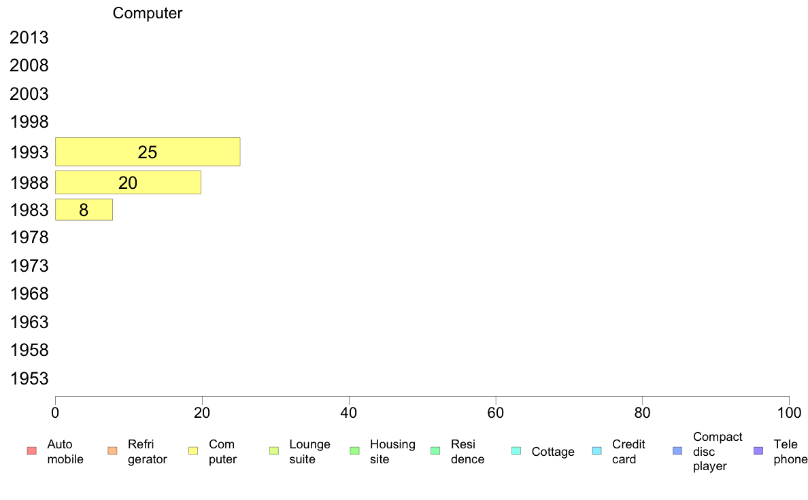Toggle the Housing site legend swatch

(x=354, y=451)
